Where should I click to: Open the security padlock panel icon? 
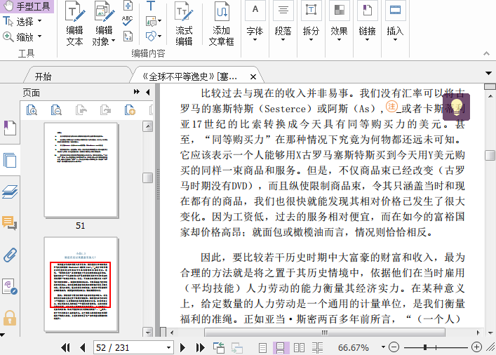pos(10,318)
